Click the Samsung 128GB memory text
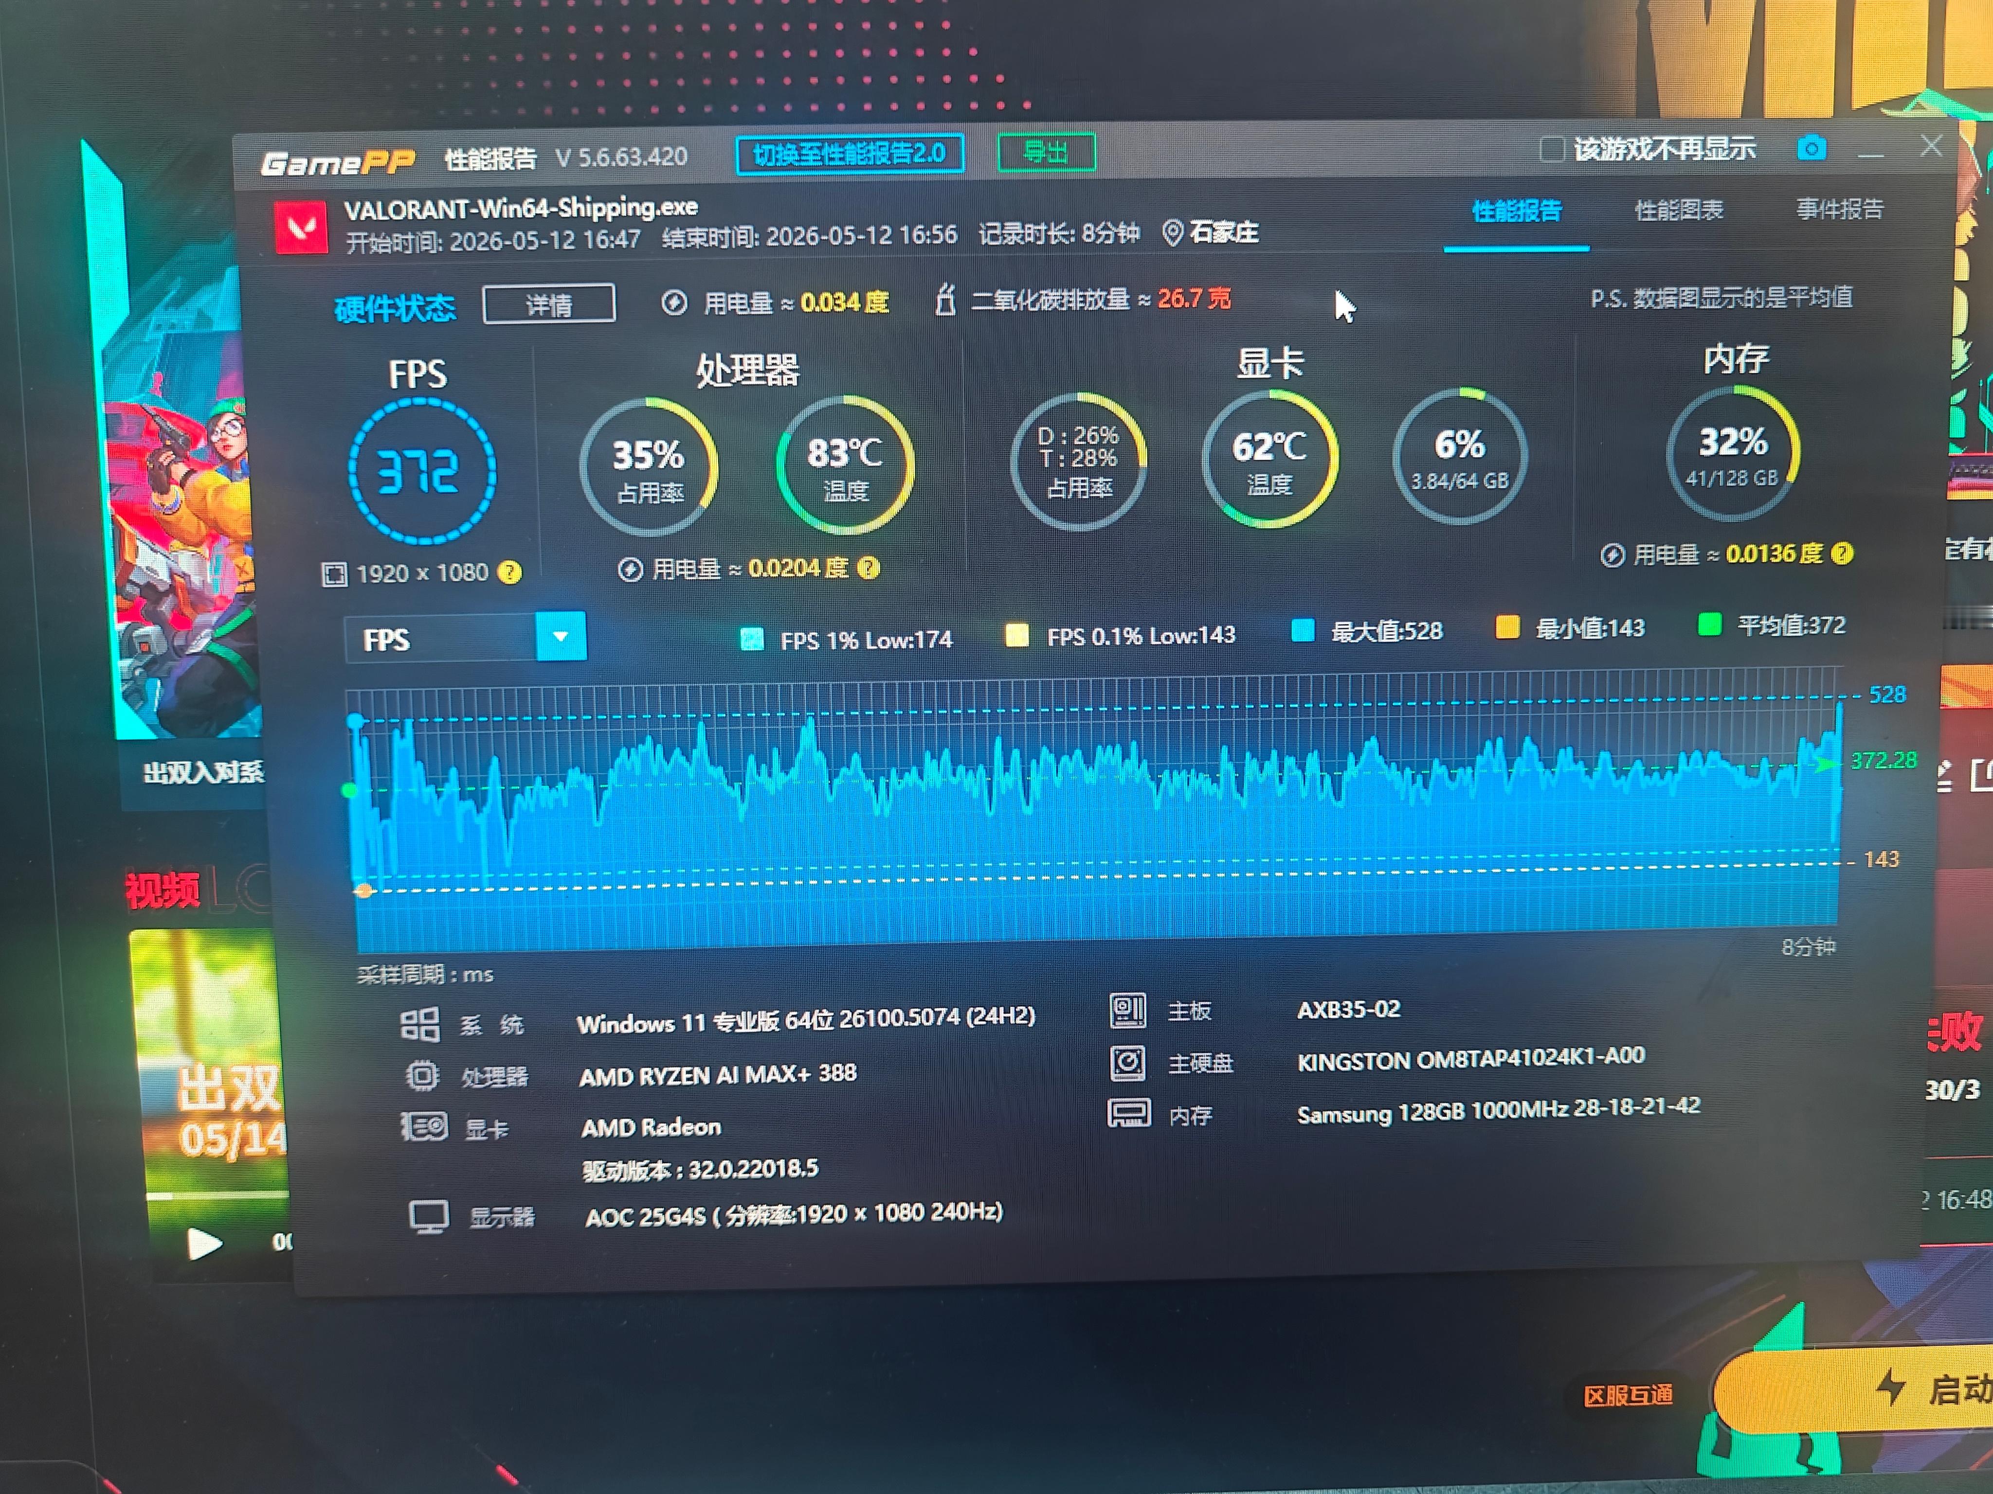The height and width of the screenshot is (1494, 1993). coord(1498,1110)
